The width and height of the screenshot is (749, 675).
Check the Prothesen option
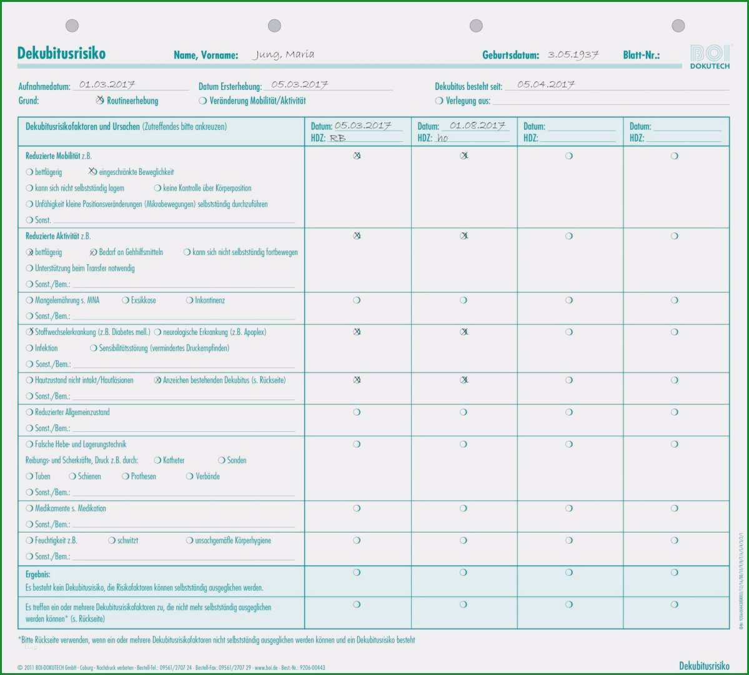(126, 476)
